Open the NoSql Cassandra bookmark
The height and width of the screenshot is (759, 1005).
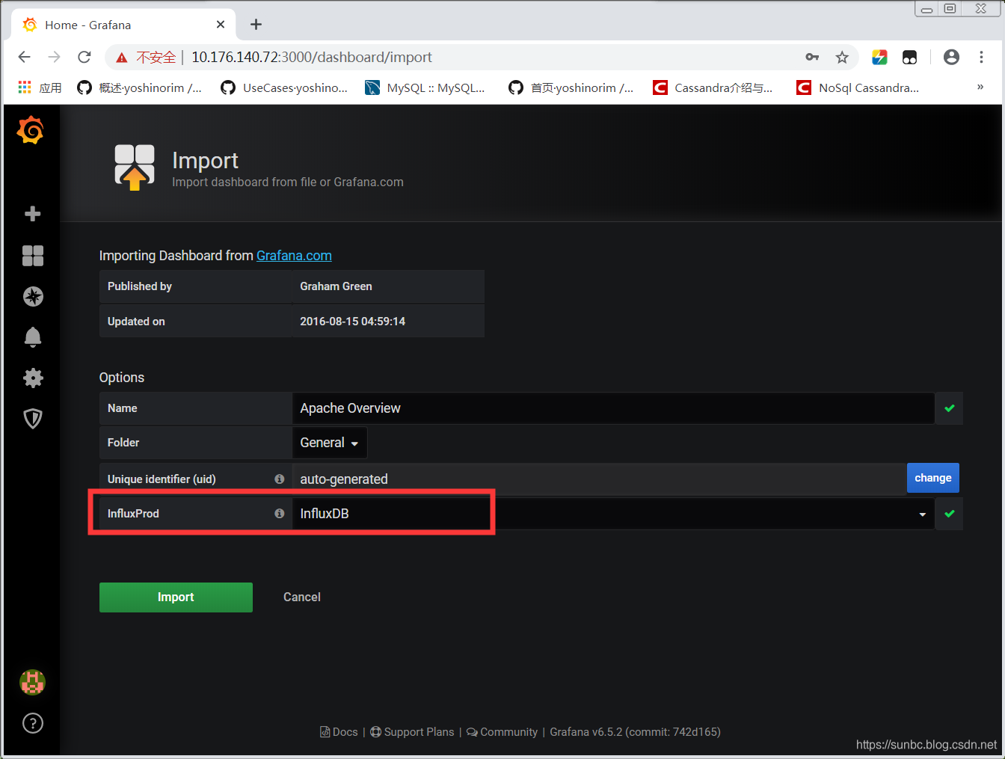click(858, 87)
